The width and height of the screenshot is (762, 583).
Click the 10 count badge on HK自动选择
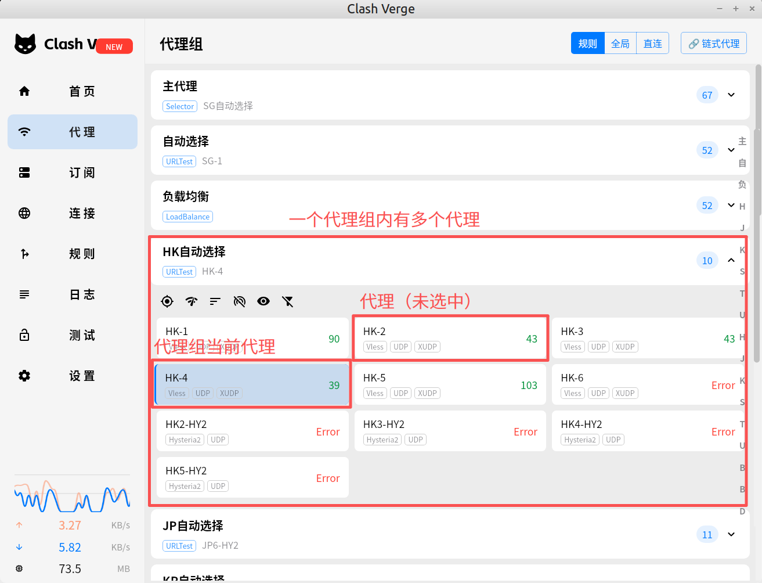click(x=707, y=261)
